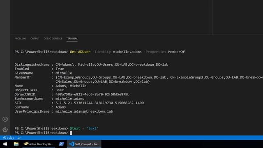Select the TERMINAL tab

coord(72,39)
